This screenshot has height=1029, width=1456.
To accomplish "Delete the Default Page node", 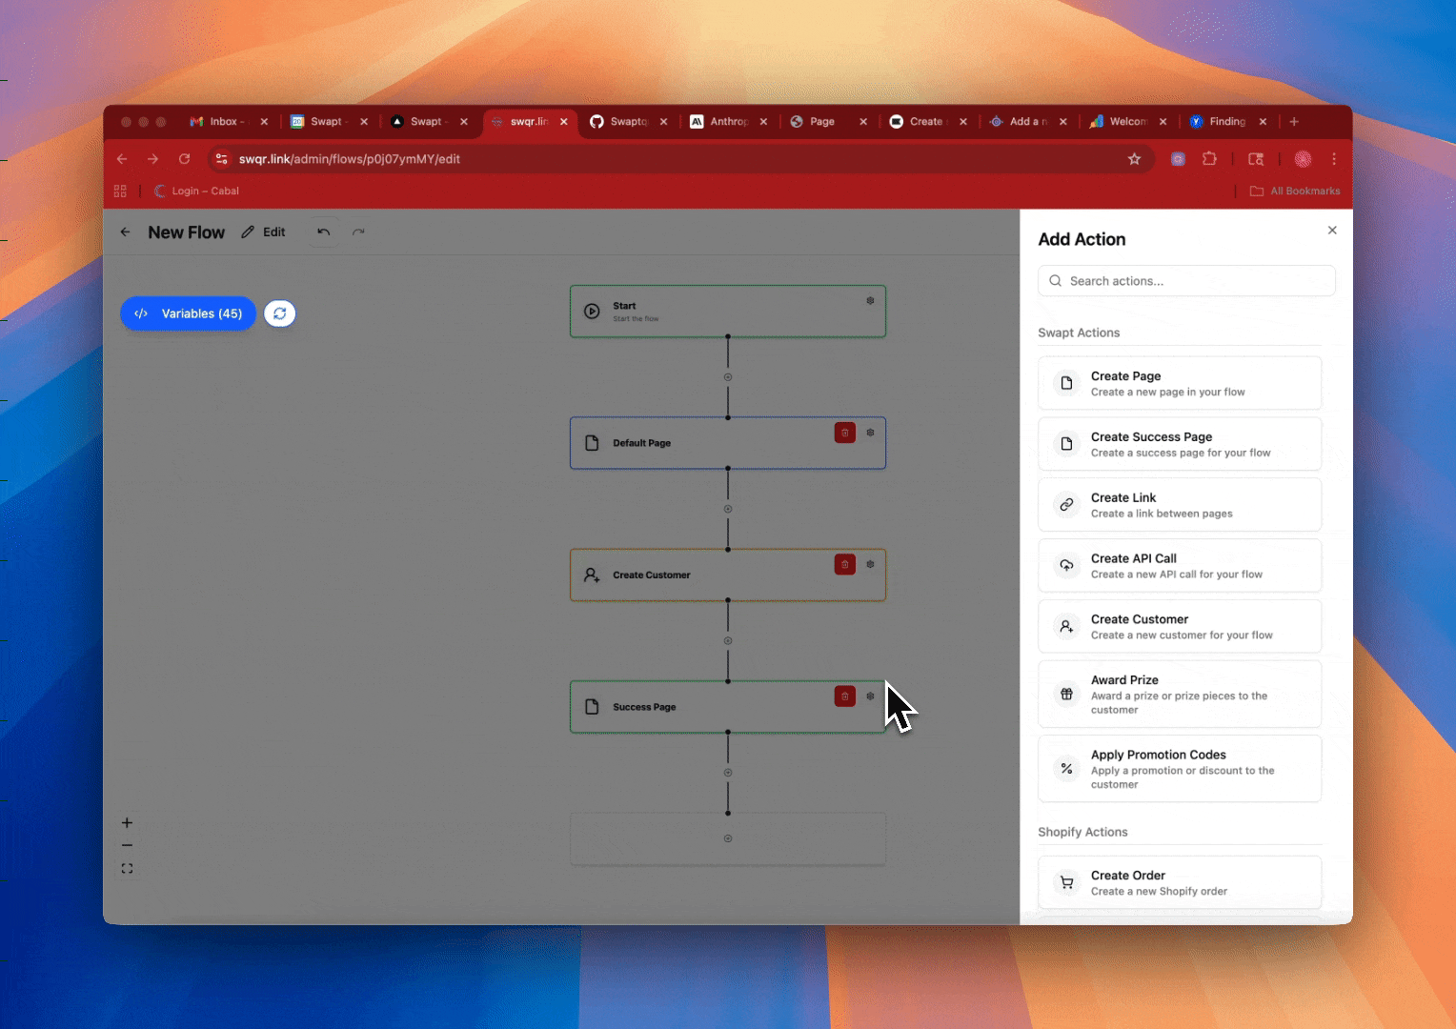I will (x=844, y=433).
